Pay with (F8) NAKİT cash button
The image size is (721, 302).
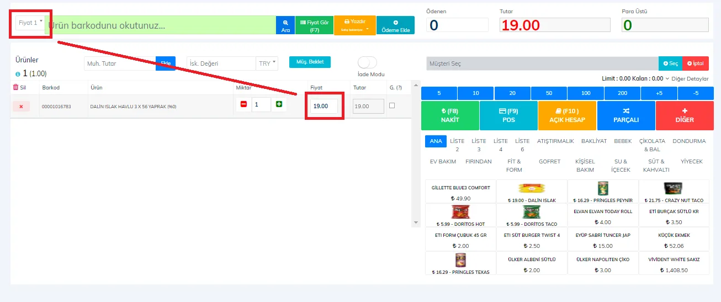coord(450,115)
